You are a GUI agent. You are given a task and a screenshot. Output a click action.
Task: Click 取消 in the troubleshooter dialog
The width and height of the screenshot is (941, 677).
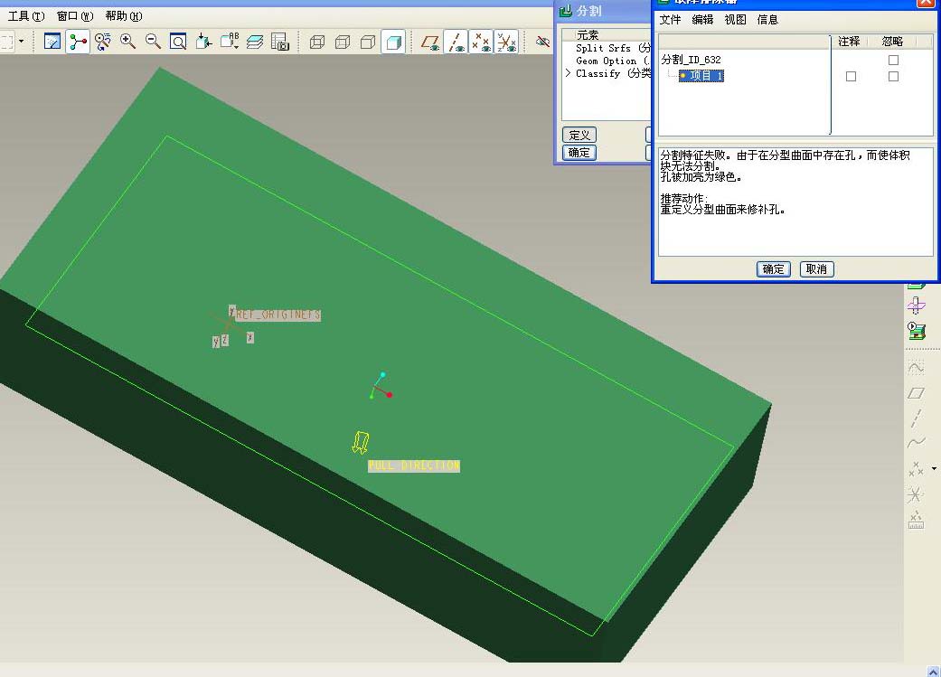tap(816, 269)
